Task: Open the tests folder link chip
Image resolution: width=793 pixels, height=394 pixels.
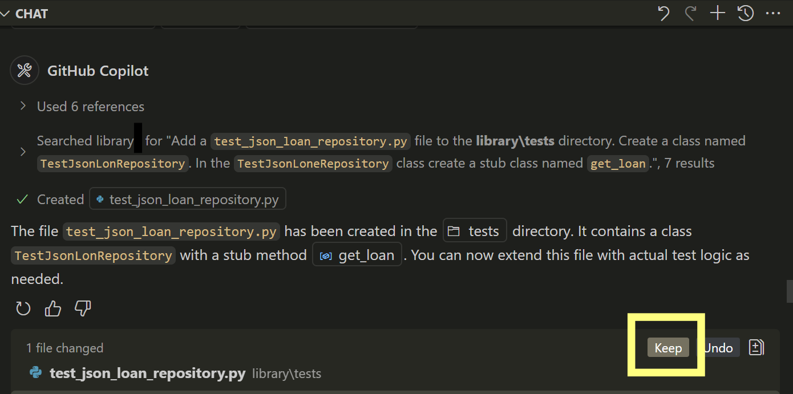Action: [475, 231]
